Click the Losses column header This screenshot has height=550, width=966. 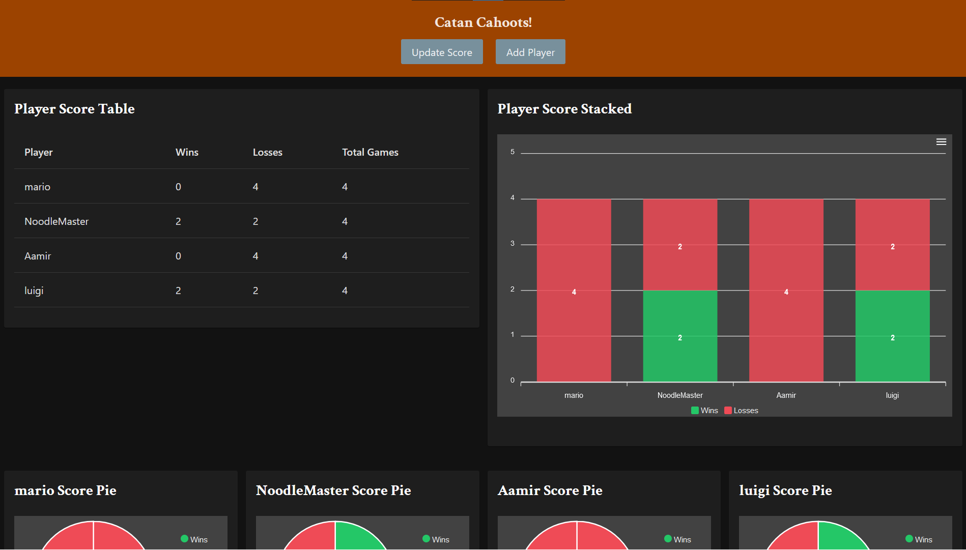coord(267,152)
